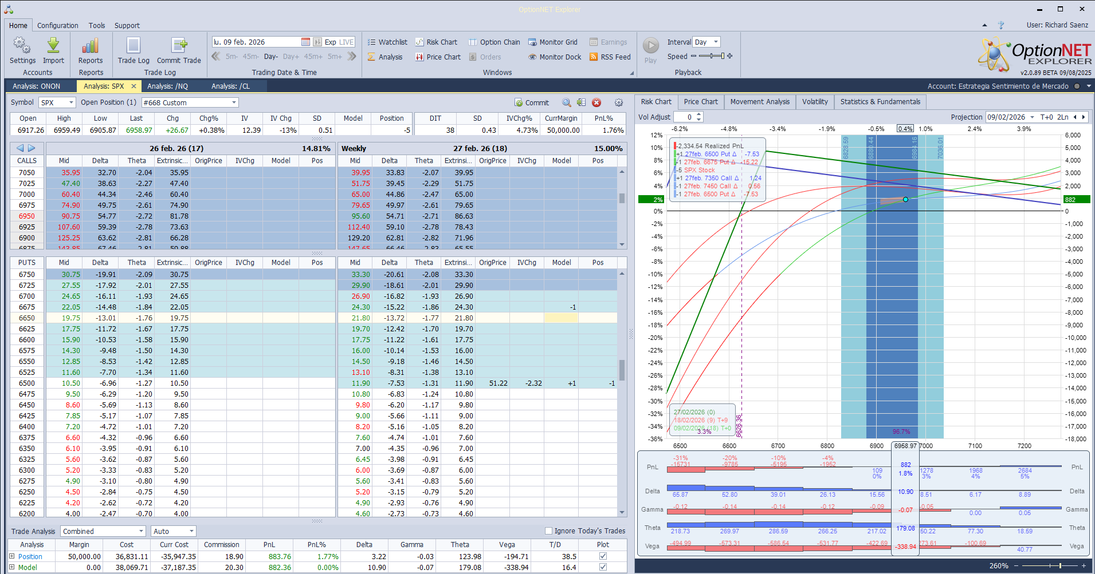Open the Watchlist window
Image resolution: width=1095 pixels, height=574 pixels.
[x=387, y=42]
